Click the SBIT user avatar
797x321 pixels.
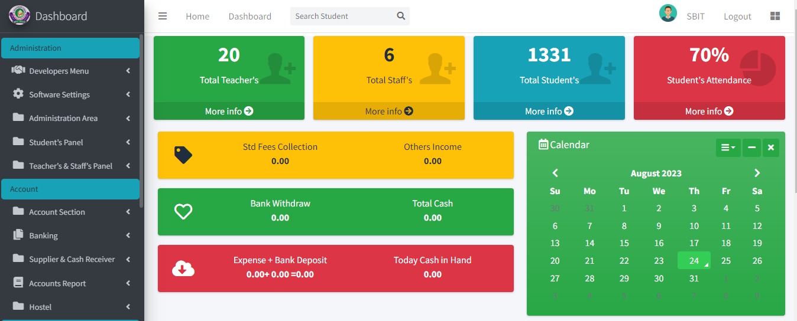point(668,14)
